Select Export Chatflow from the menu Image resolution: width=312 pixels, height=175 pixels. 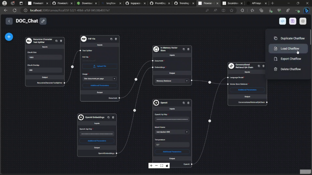pyautogui.click(x=288, y=59)
